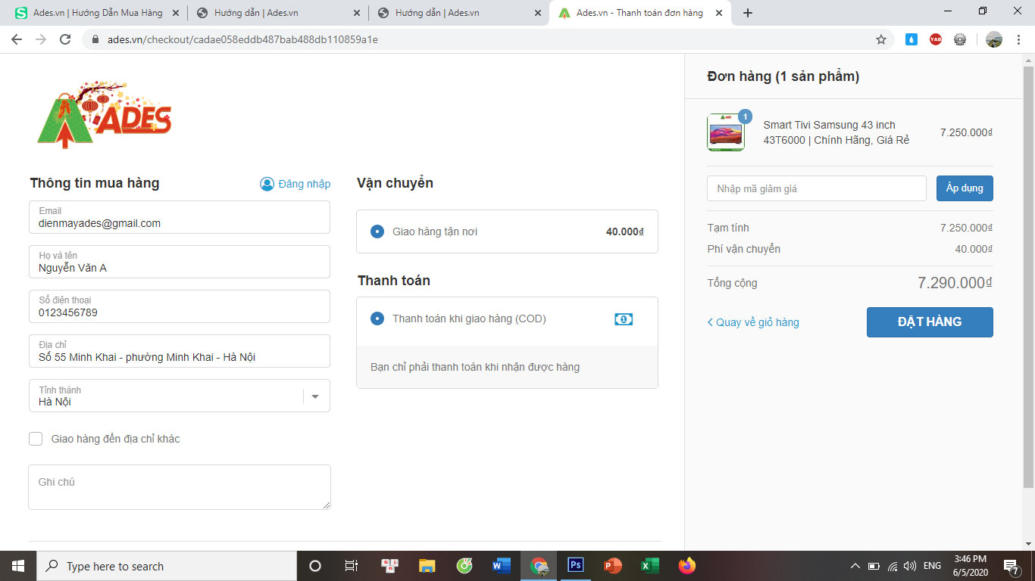
Task: Click the Bạn chỉ phải thanh toán note
Action: pyautogui.click(x=475, y=367)
